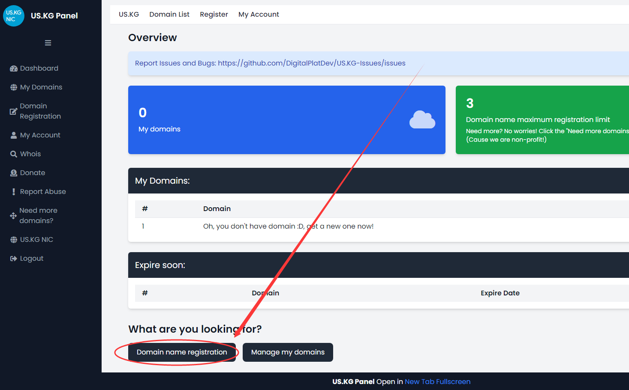Click the My Domains globe icon

[x=14, y=87]
